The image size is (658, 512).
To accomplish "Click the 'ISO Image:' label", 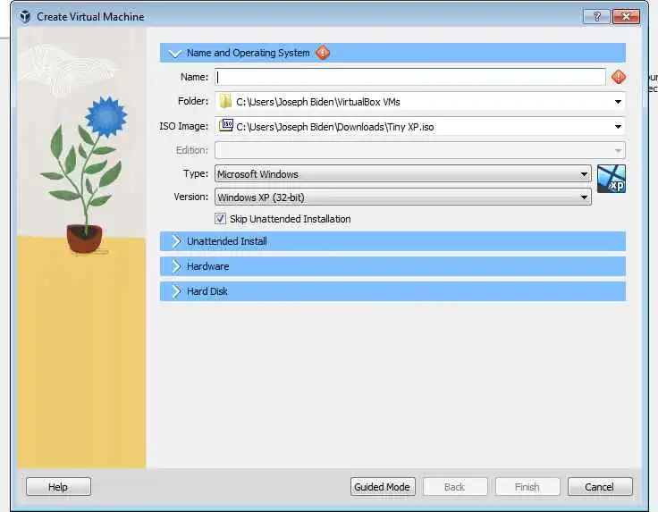I will (x=184, y=126).
